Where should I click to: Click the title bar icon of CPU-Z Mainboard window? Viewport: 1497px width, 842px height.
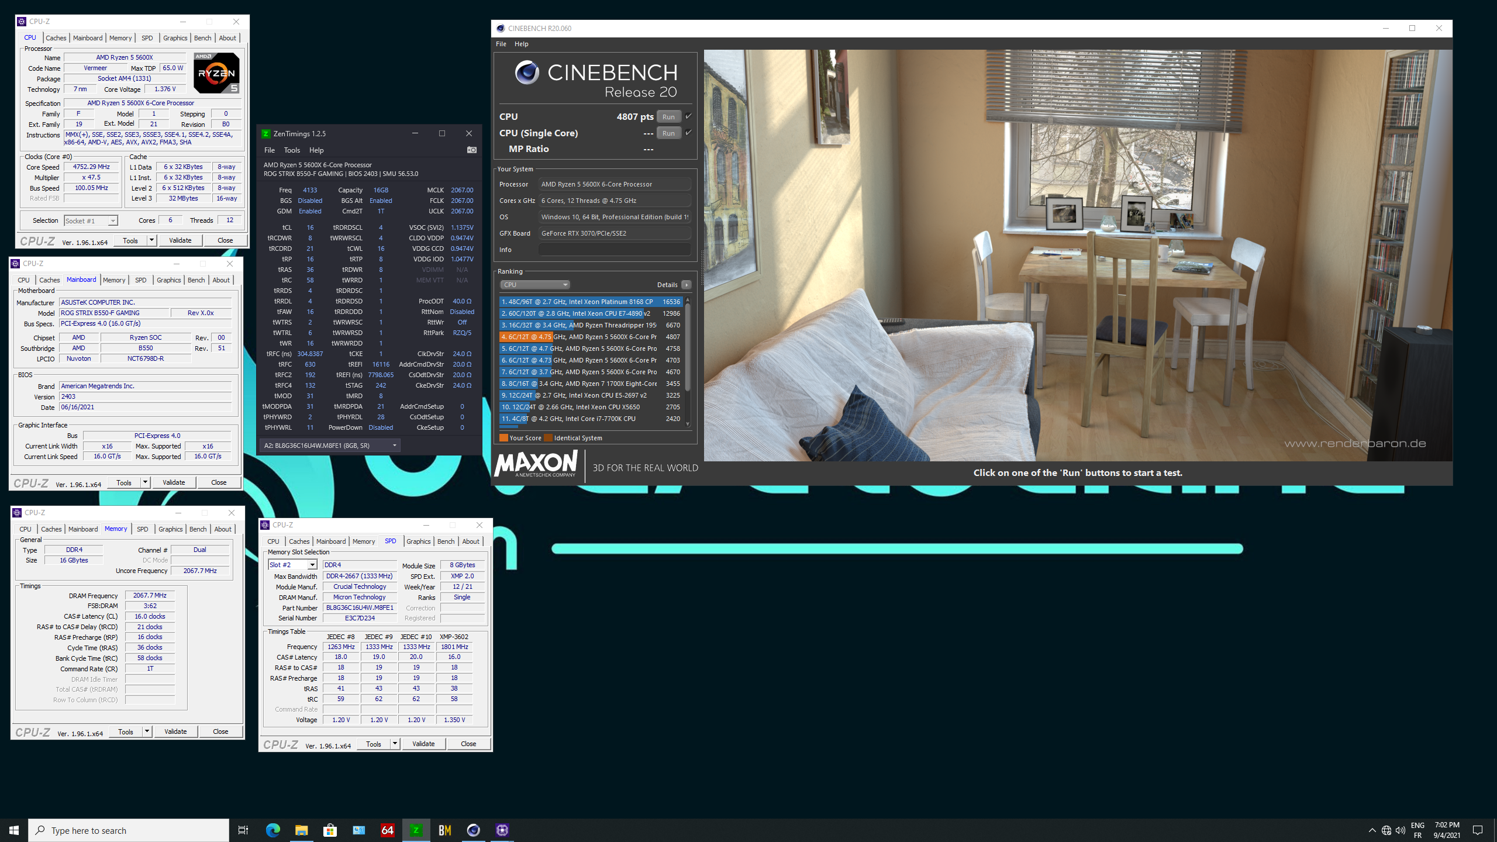[x=16, y=264]
